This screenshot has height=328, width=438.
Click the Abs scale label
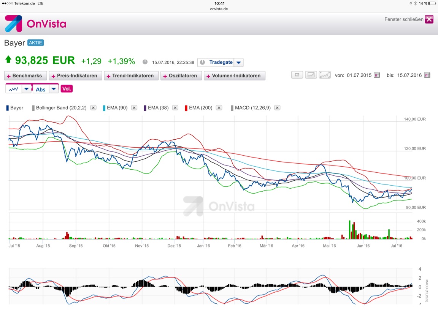click(41, 89)
